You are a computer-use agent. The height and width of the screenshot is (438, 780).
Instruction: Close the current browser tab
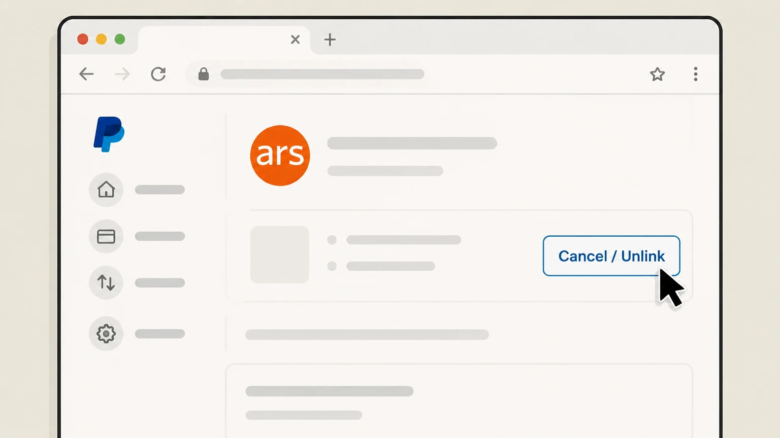click(x=295, y=40)
